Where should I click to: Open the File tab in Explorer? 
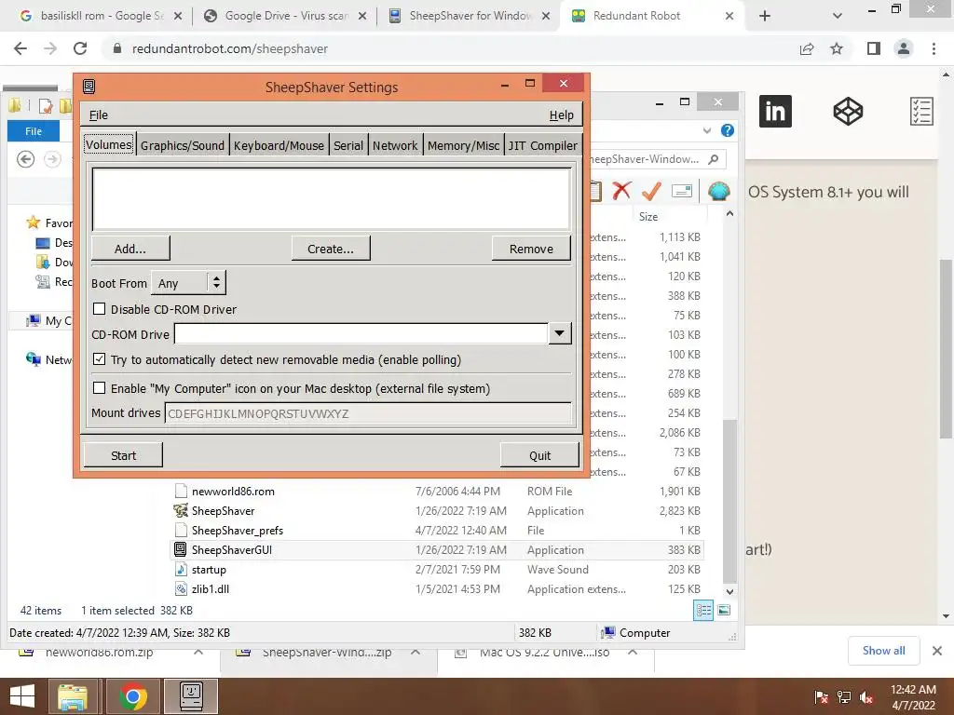click(34, 130)
